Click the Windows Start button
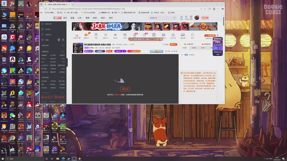 3,158
